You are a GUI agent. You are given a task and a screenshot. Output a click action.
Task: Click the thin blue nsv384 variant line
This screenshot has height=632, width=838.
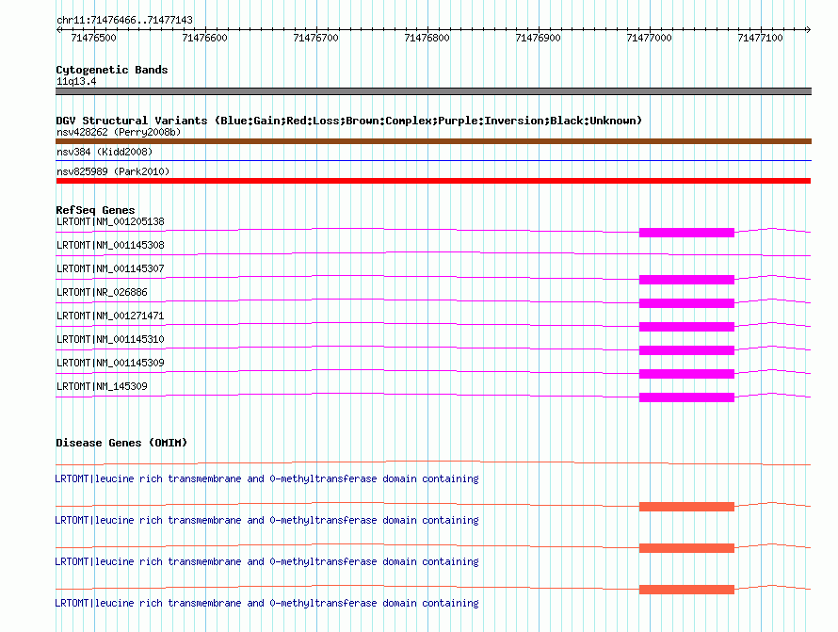[433, 160]
